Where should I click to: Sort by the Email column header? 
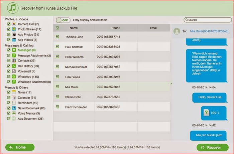pos(154,28)
